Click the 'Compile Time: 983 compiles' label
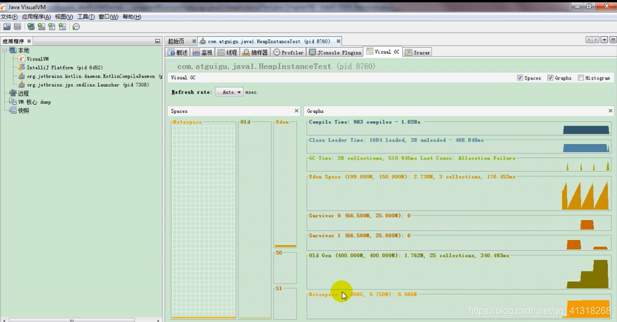The image size is (617, 322). 364,122
